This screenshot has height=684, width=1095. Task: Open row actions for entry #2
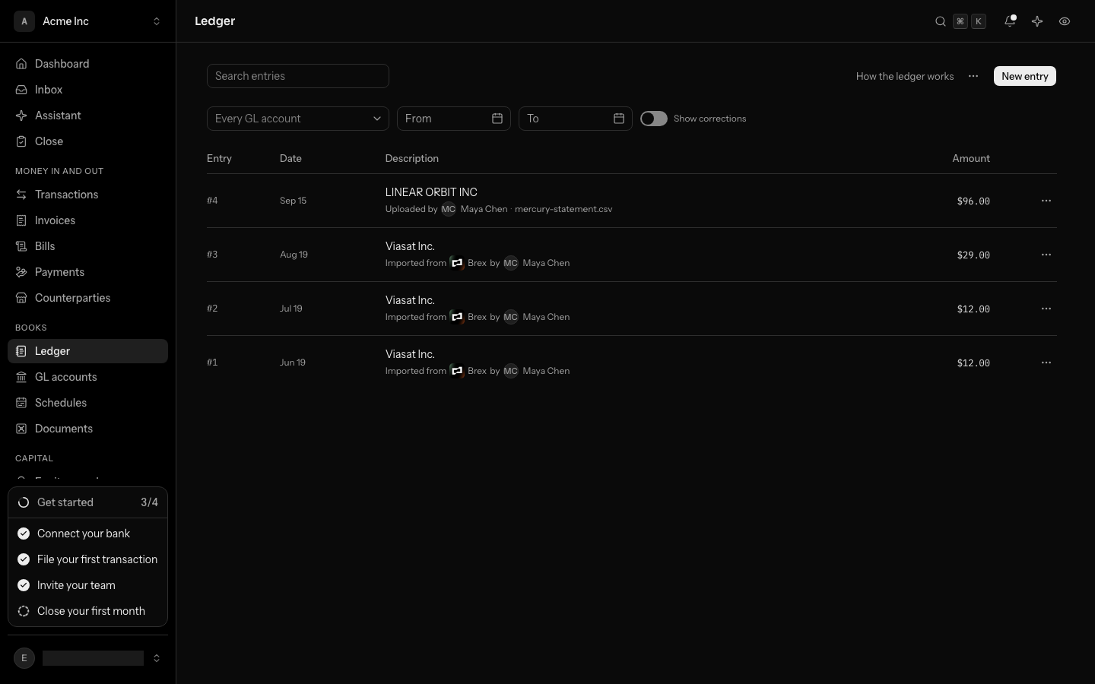(x=1046, y=309)
